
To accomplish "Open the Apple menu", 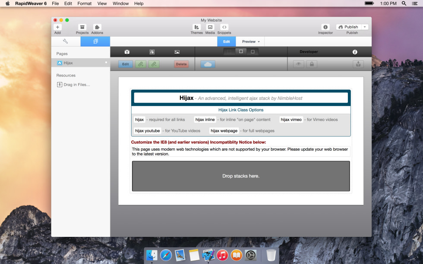I will tap(8, 3).
